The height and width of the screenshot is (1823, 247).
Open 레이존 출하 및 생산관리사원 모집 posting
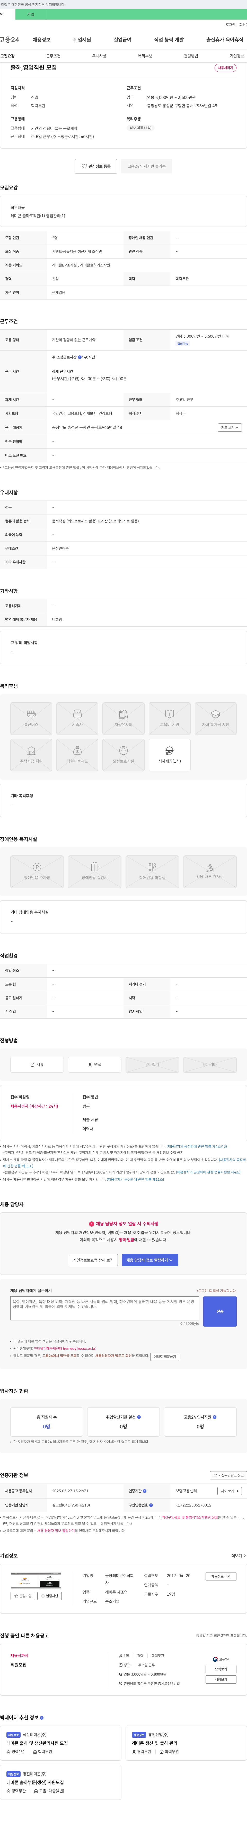coord(37,1743)
